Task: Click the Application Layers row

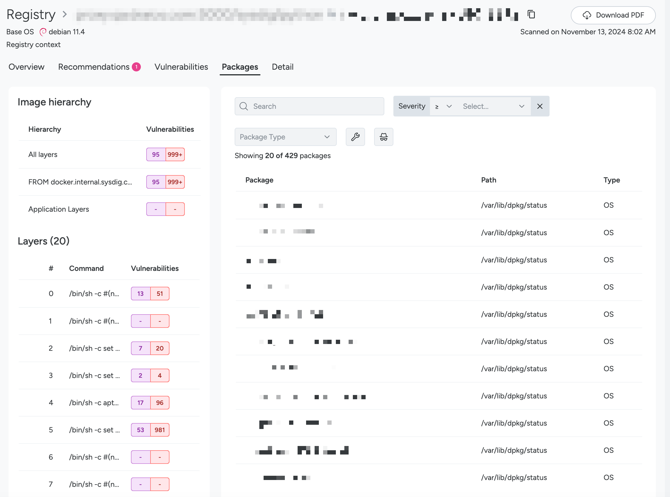Action: 109,209
